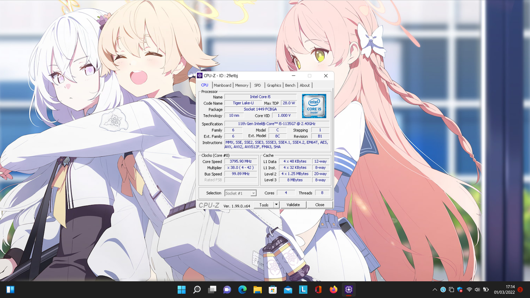The height and width of the screenshot is (298, 530).
Task: Open Windows Security tray icon
Action: click(x=460, y=289)
